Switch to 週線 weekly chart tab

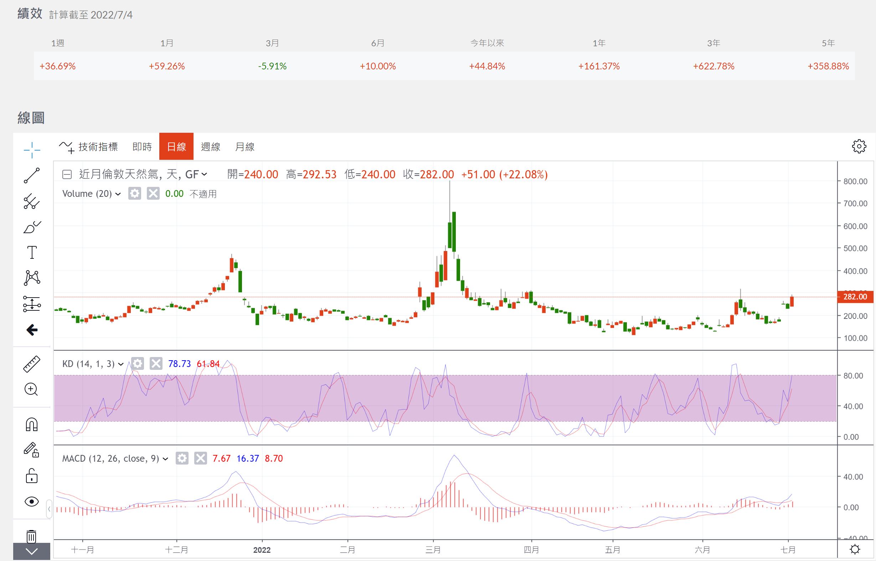pyautogui.click(x=210, y=147)
